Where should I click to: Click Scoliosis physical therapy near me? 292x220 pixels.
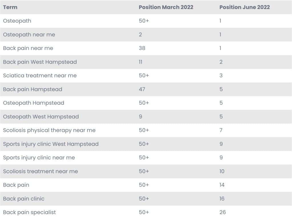click(x=49, y=130)
